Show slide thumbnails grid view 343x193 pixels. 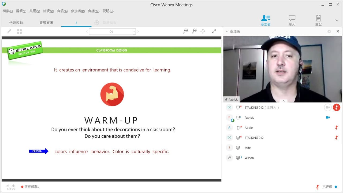[x=19, y=31]
